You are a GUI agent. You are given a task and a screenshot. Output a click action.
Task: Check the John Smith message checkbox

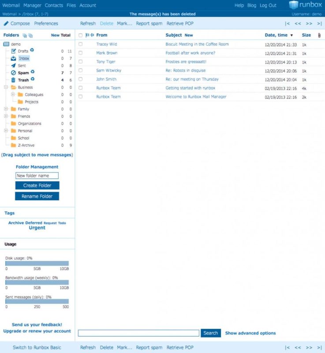81,79
